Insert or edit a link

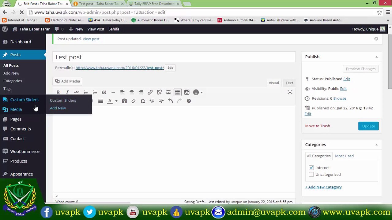coord(150,92)
